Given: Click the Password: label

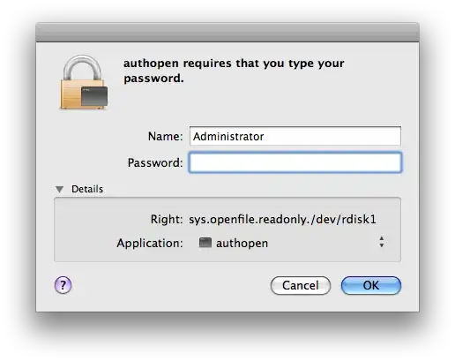Looking at the screenshot, I should 155,162.
